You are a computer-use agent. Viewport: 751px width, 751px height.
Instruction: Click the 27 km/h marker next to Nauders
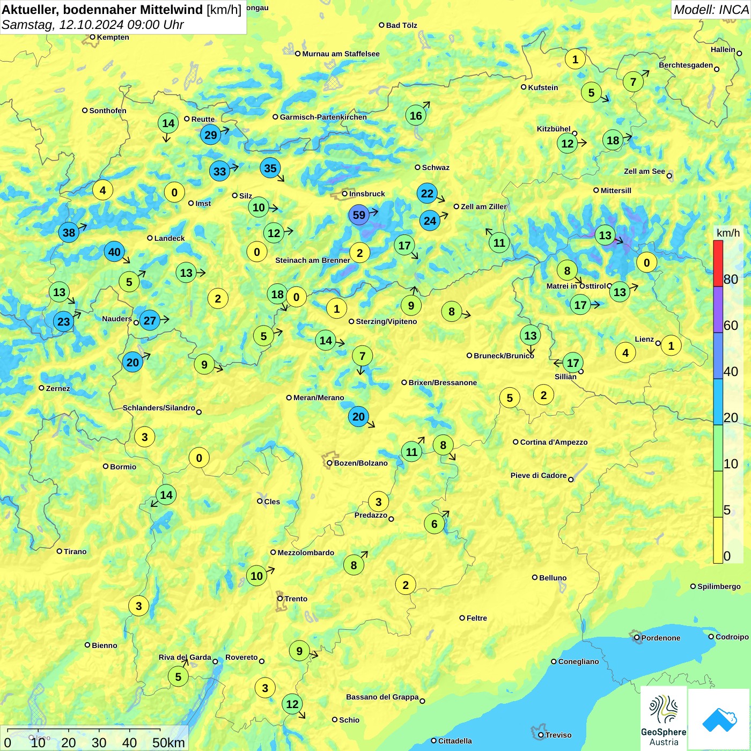pyautogui.click(x=150, y=321)
